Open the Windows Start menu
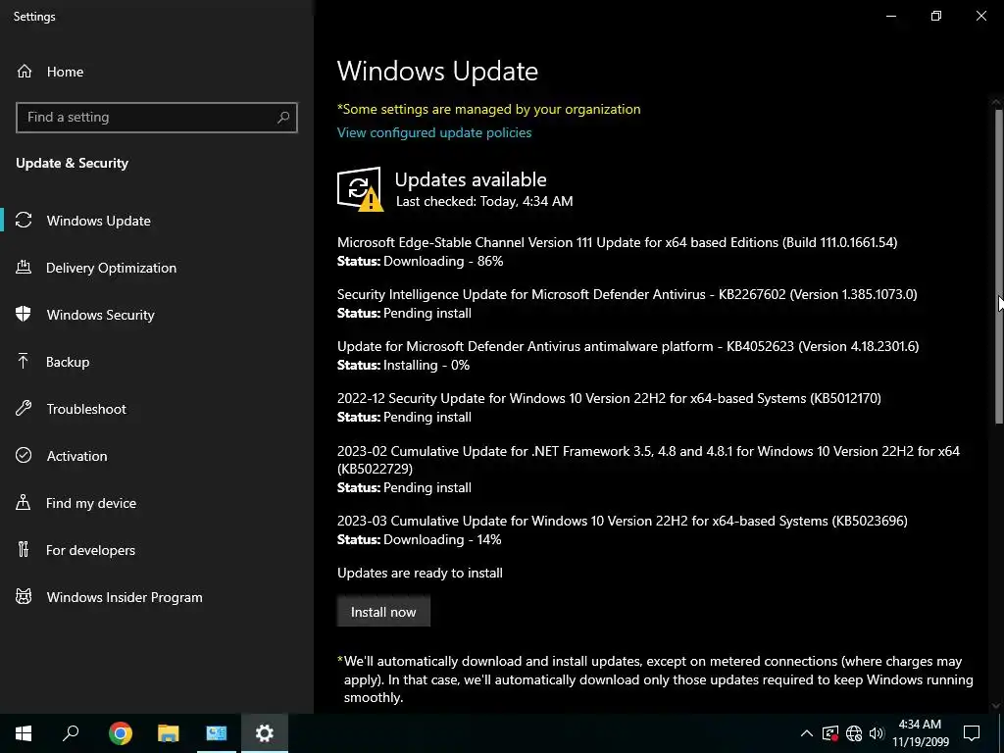Screen dimensions: 1004x753 [24, 733]
